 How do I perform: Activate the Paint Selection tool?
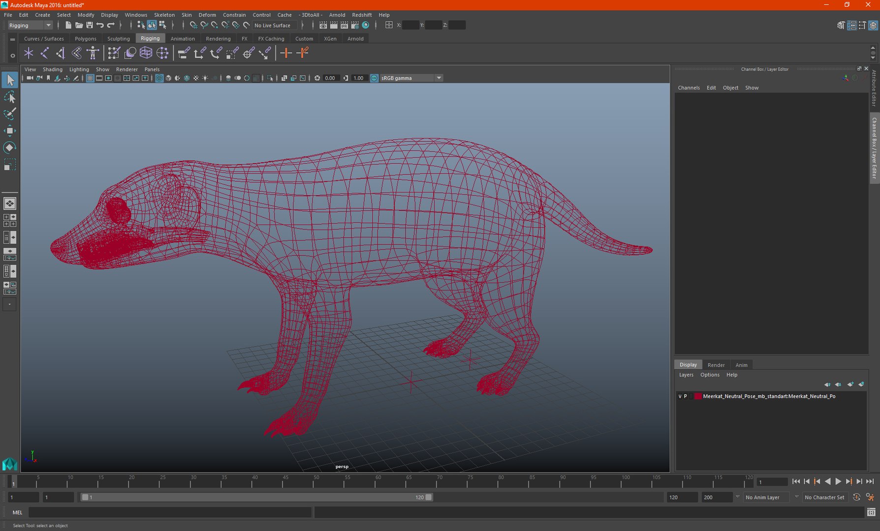(10, 114)
